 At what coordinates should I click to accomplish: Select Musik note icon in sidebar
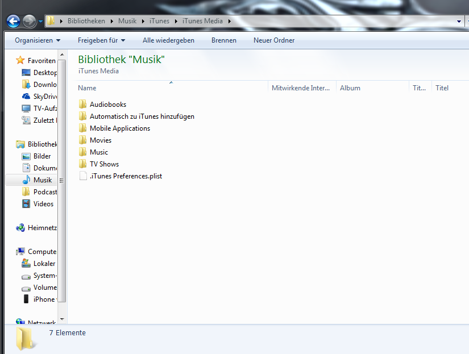pos(26,180)
